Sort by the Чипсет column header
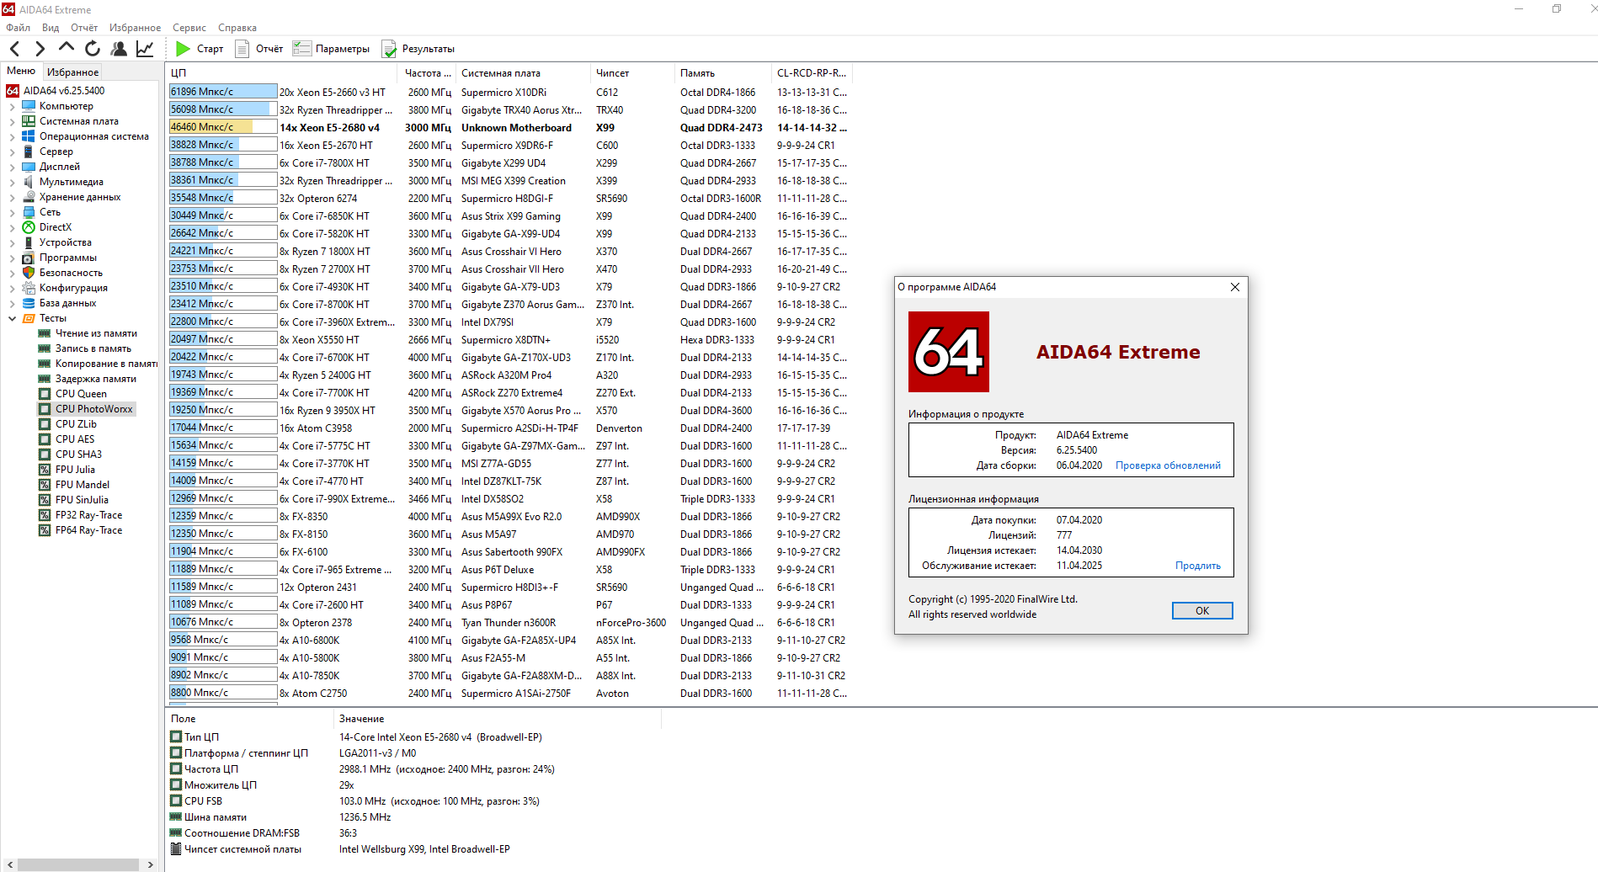The height and width of the screenshot is (872, 1598). [632, 73]
